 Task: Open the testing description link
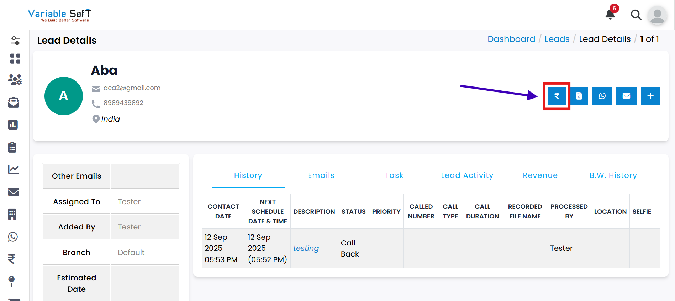click(306, 248)
